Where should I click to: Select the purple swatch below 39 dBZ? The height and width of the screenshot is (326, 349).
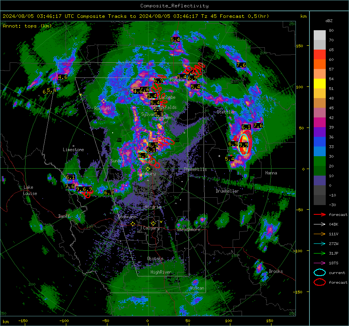(320, 132)
